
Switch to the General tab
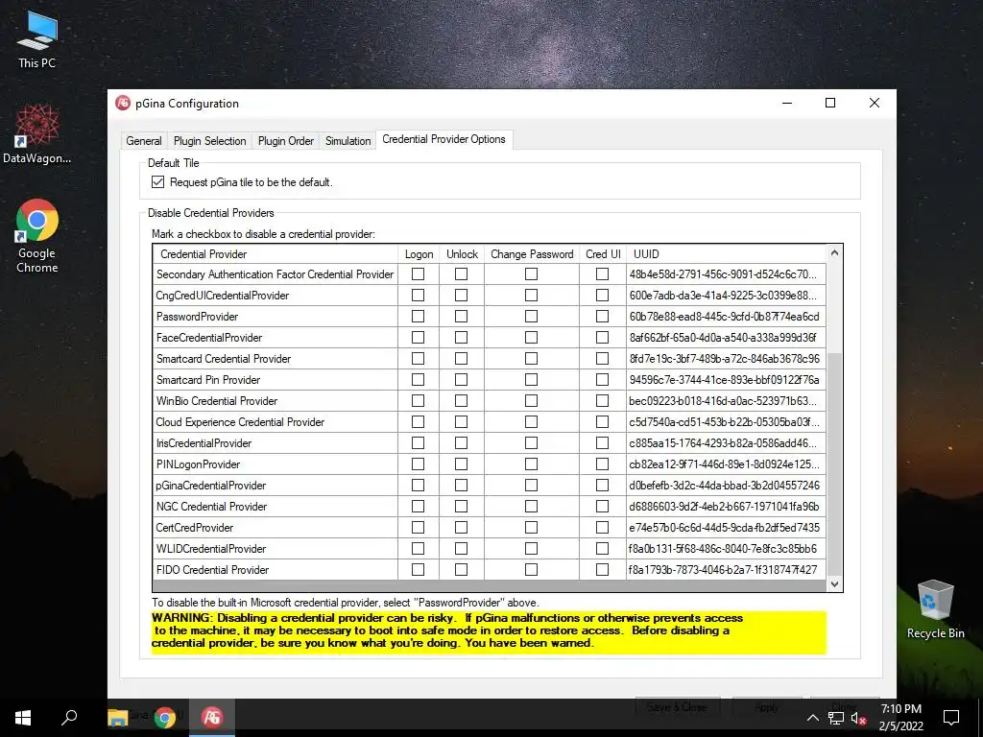point(144,141)
